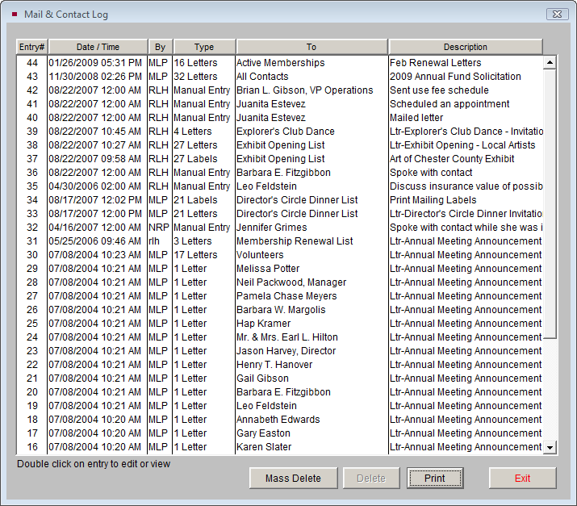The height and width of the screenshot is (506, 577).
Task: Click entry number 19
Action: 32,406
